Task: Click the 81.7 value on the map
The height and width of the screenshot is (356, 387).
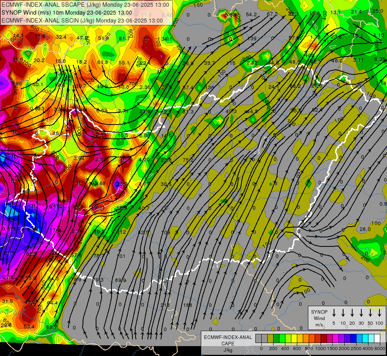Action: click(x=124, y=38)
